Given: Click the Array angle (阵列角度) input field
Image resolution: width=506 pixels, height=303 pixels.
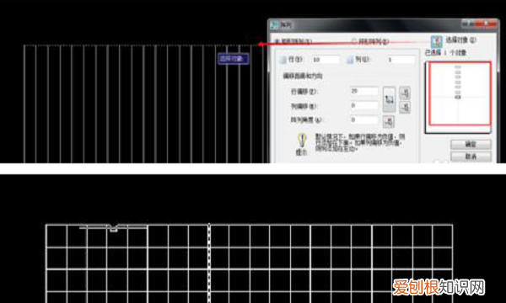Looking at the screenshot, I should [364, 120].
